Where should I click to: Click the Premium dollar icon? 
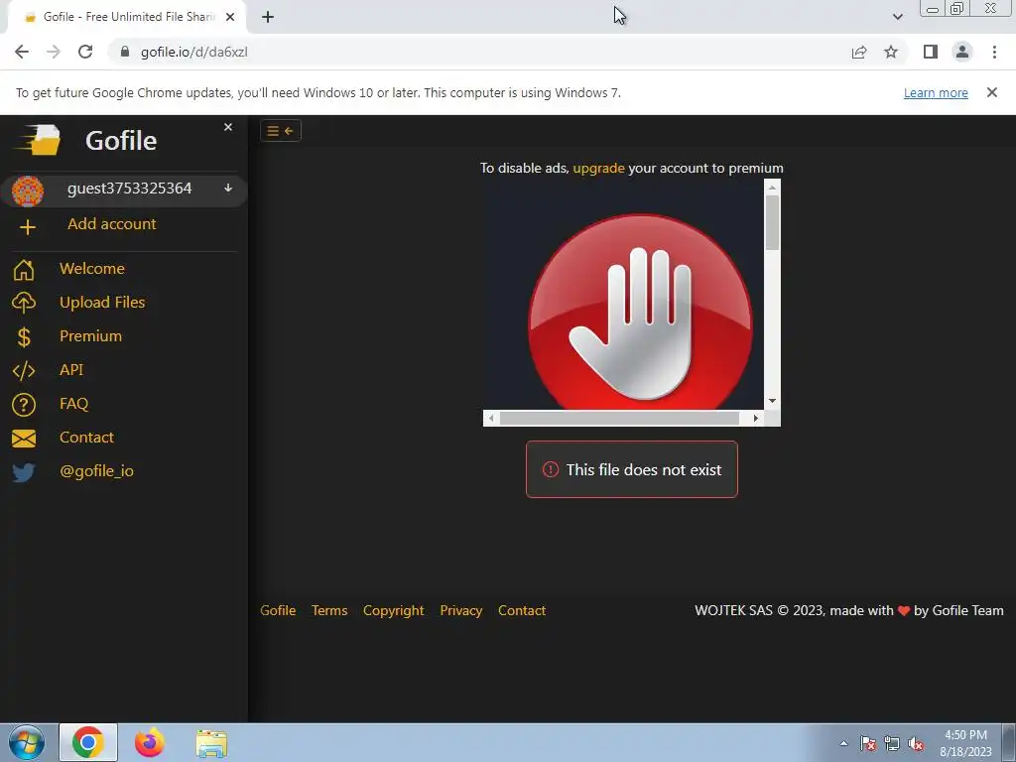(x=24, y=337)
